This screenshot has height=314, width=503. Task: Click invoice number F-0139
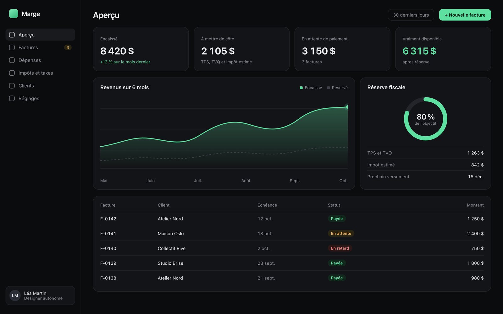108,263
